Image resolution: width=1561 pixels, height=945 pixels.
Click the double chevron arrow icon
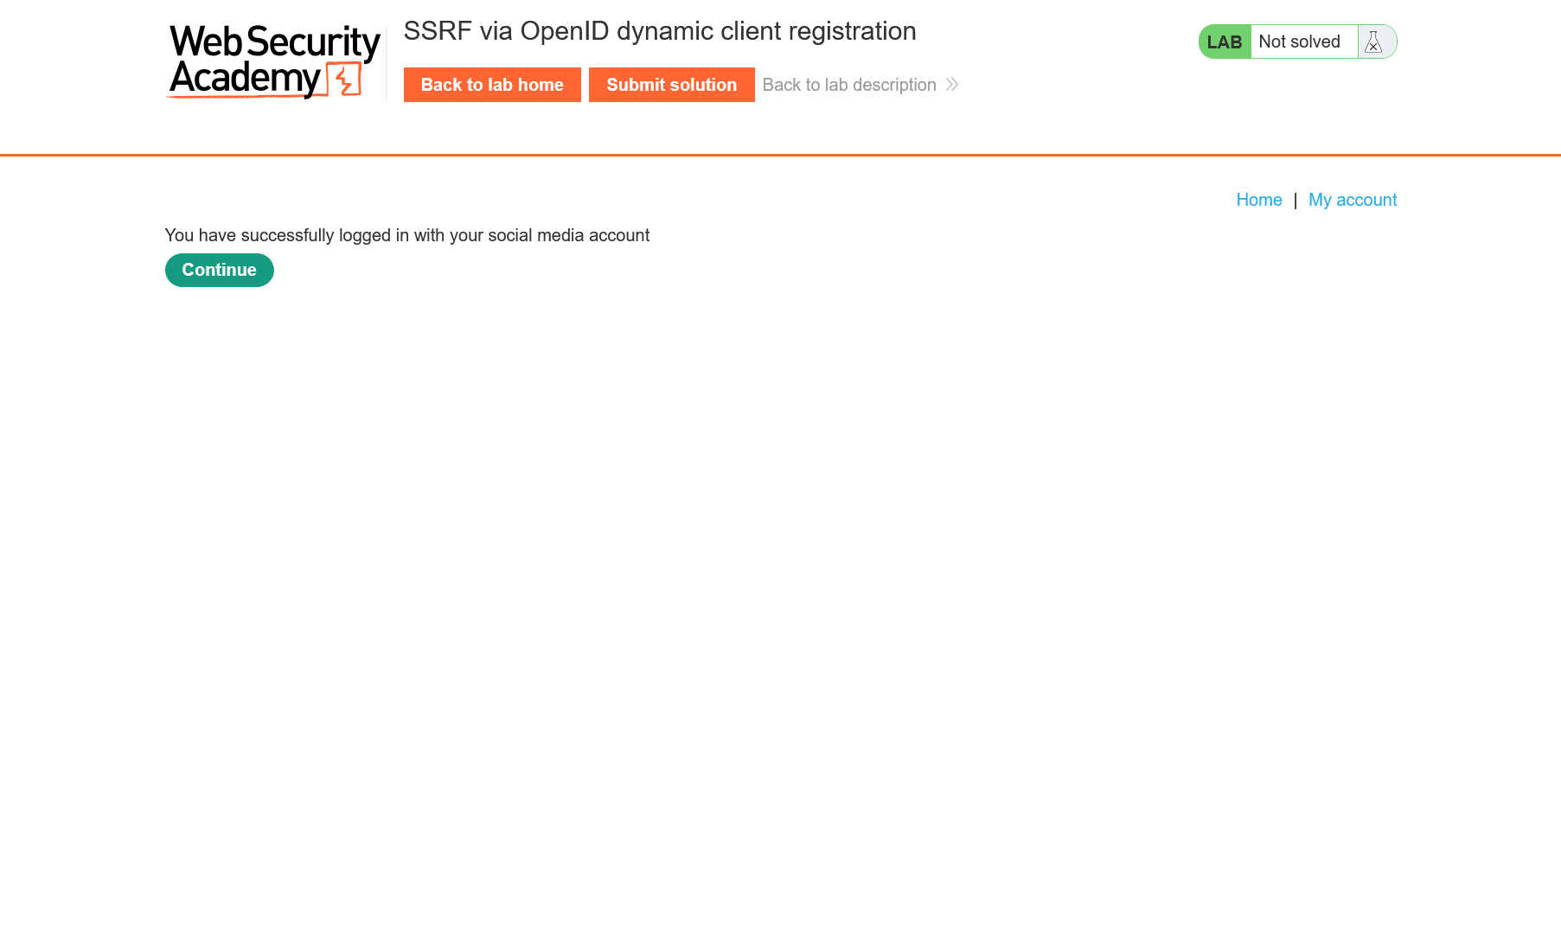(x=952, y=85)
